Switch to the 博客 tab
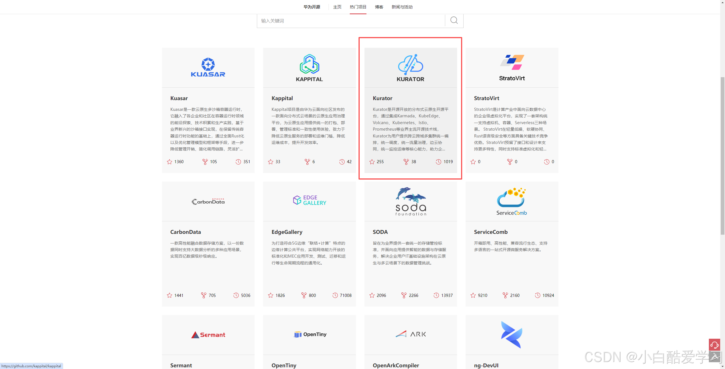 pos(379,7)
